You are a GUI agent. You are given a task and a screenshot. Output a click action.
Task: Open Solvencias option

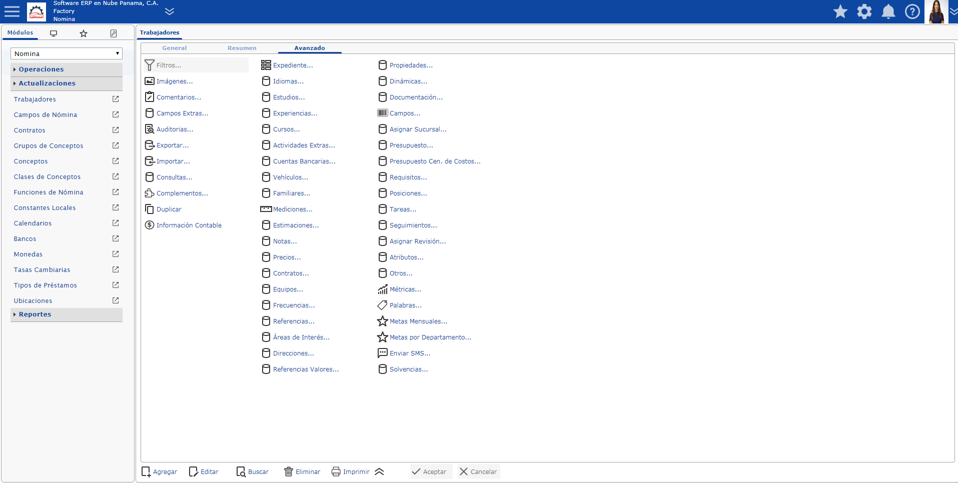(x=403, y=369)
